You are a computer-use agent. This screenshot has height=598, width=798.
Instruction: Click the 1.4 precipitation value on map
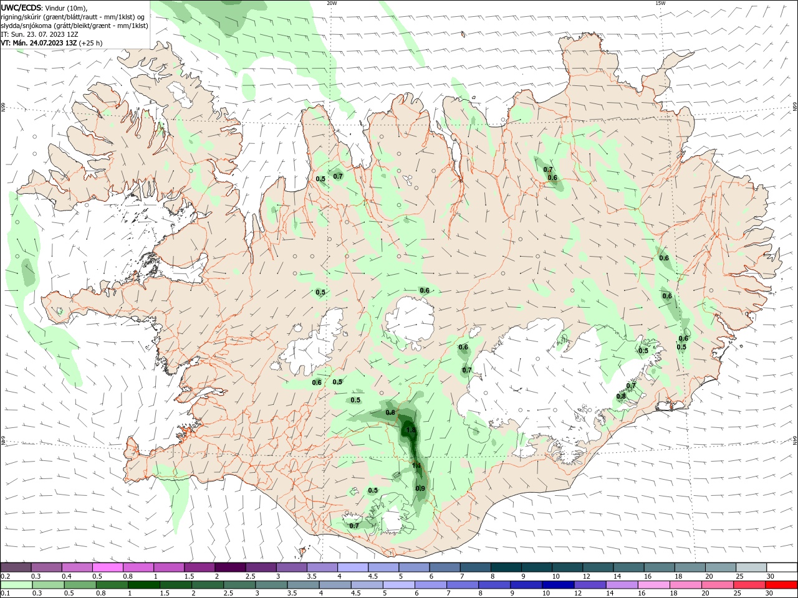(417, 466)
